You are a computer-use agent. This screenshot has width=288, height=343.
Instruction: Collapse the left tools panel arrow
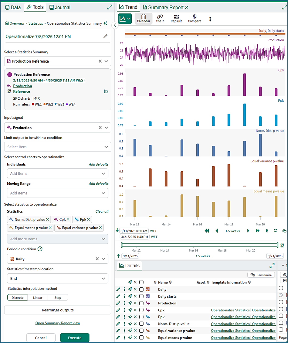click(115, 26)
